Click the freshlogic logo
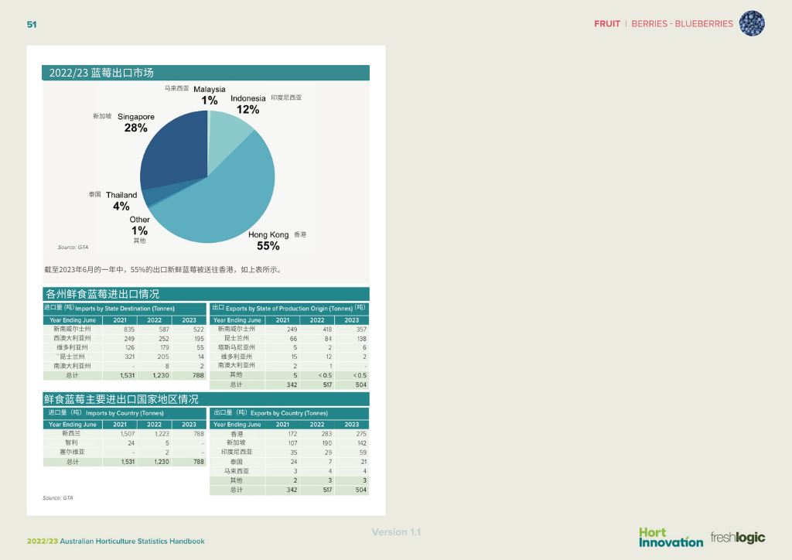The image size is (792, 560). pyautogui.click(x=738, y=538)
